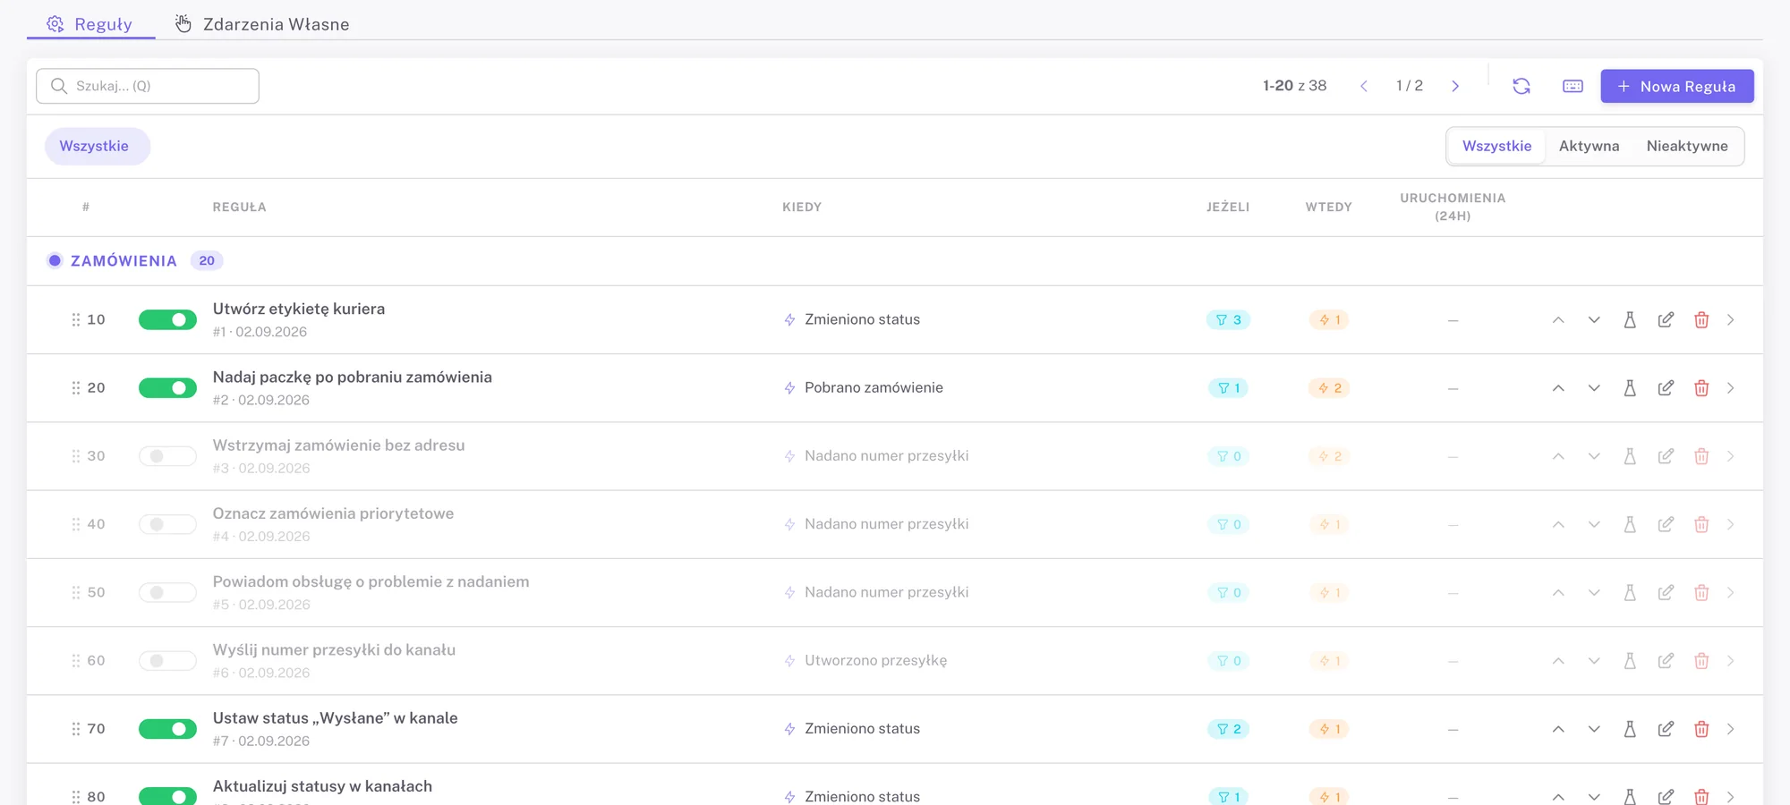
Task: Turn on 'Oznacz zamówienia priorytetowe' rule switch
Action: [x=167, y=524]
